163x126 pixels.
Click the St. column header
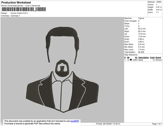136,58
